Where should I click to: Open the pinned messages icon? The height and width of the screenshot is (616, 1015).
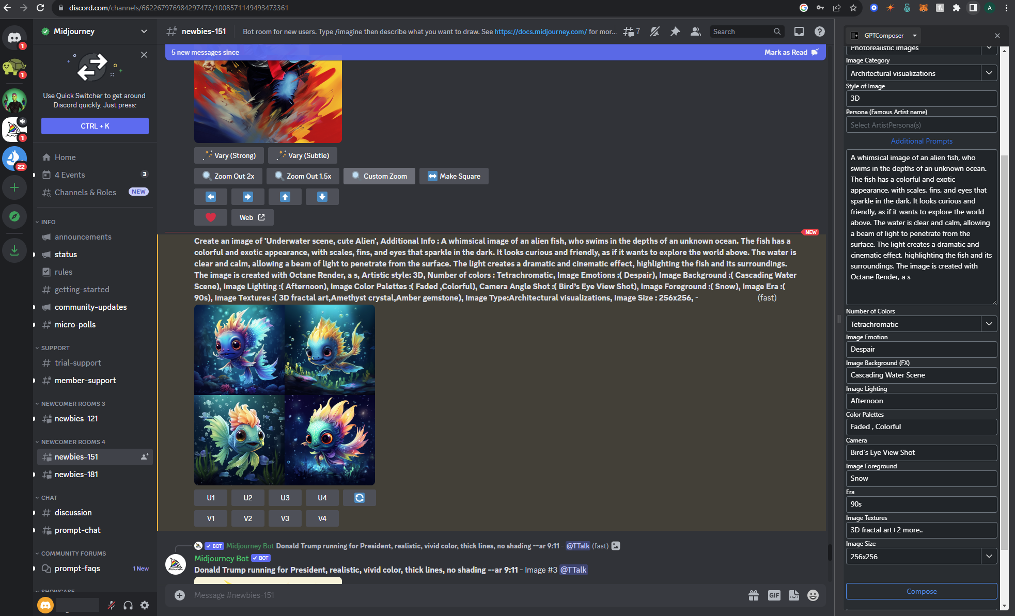coord(675,31)
